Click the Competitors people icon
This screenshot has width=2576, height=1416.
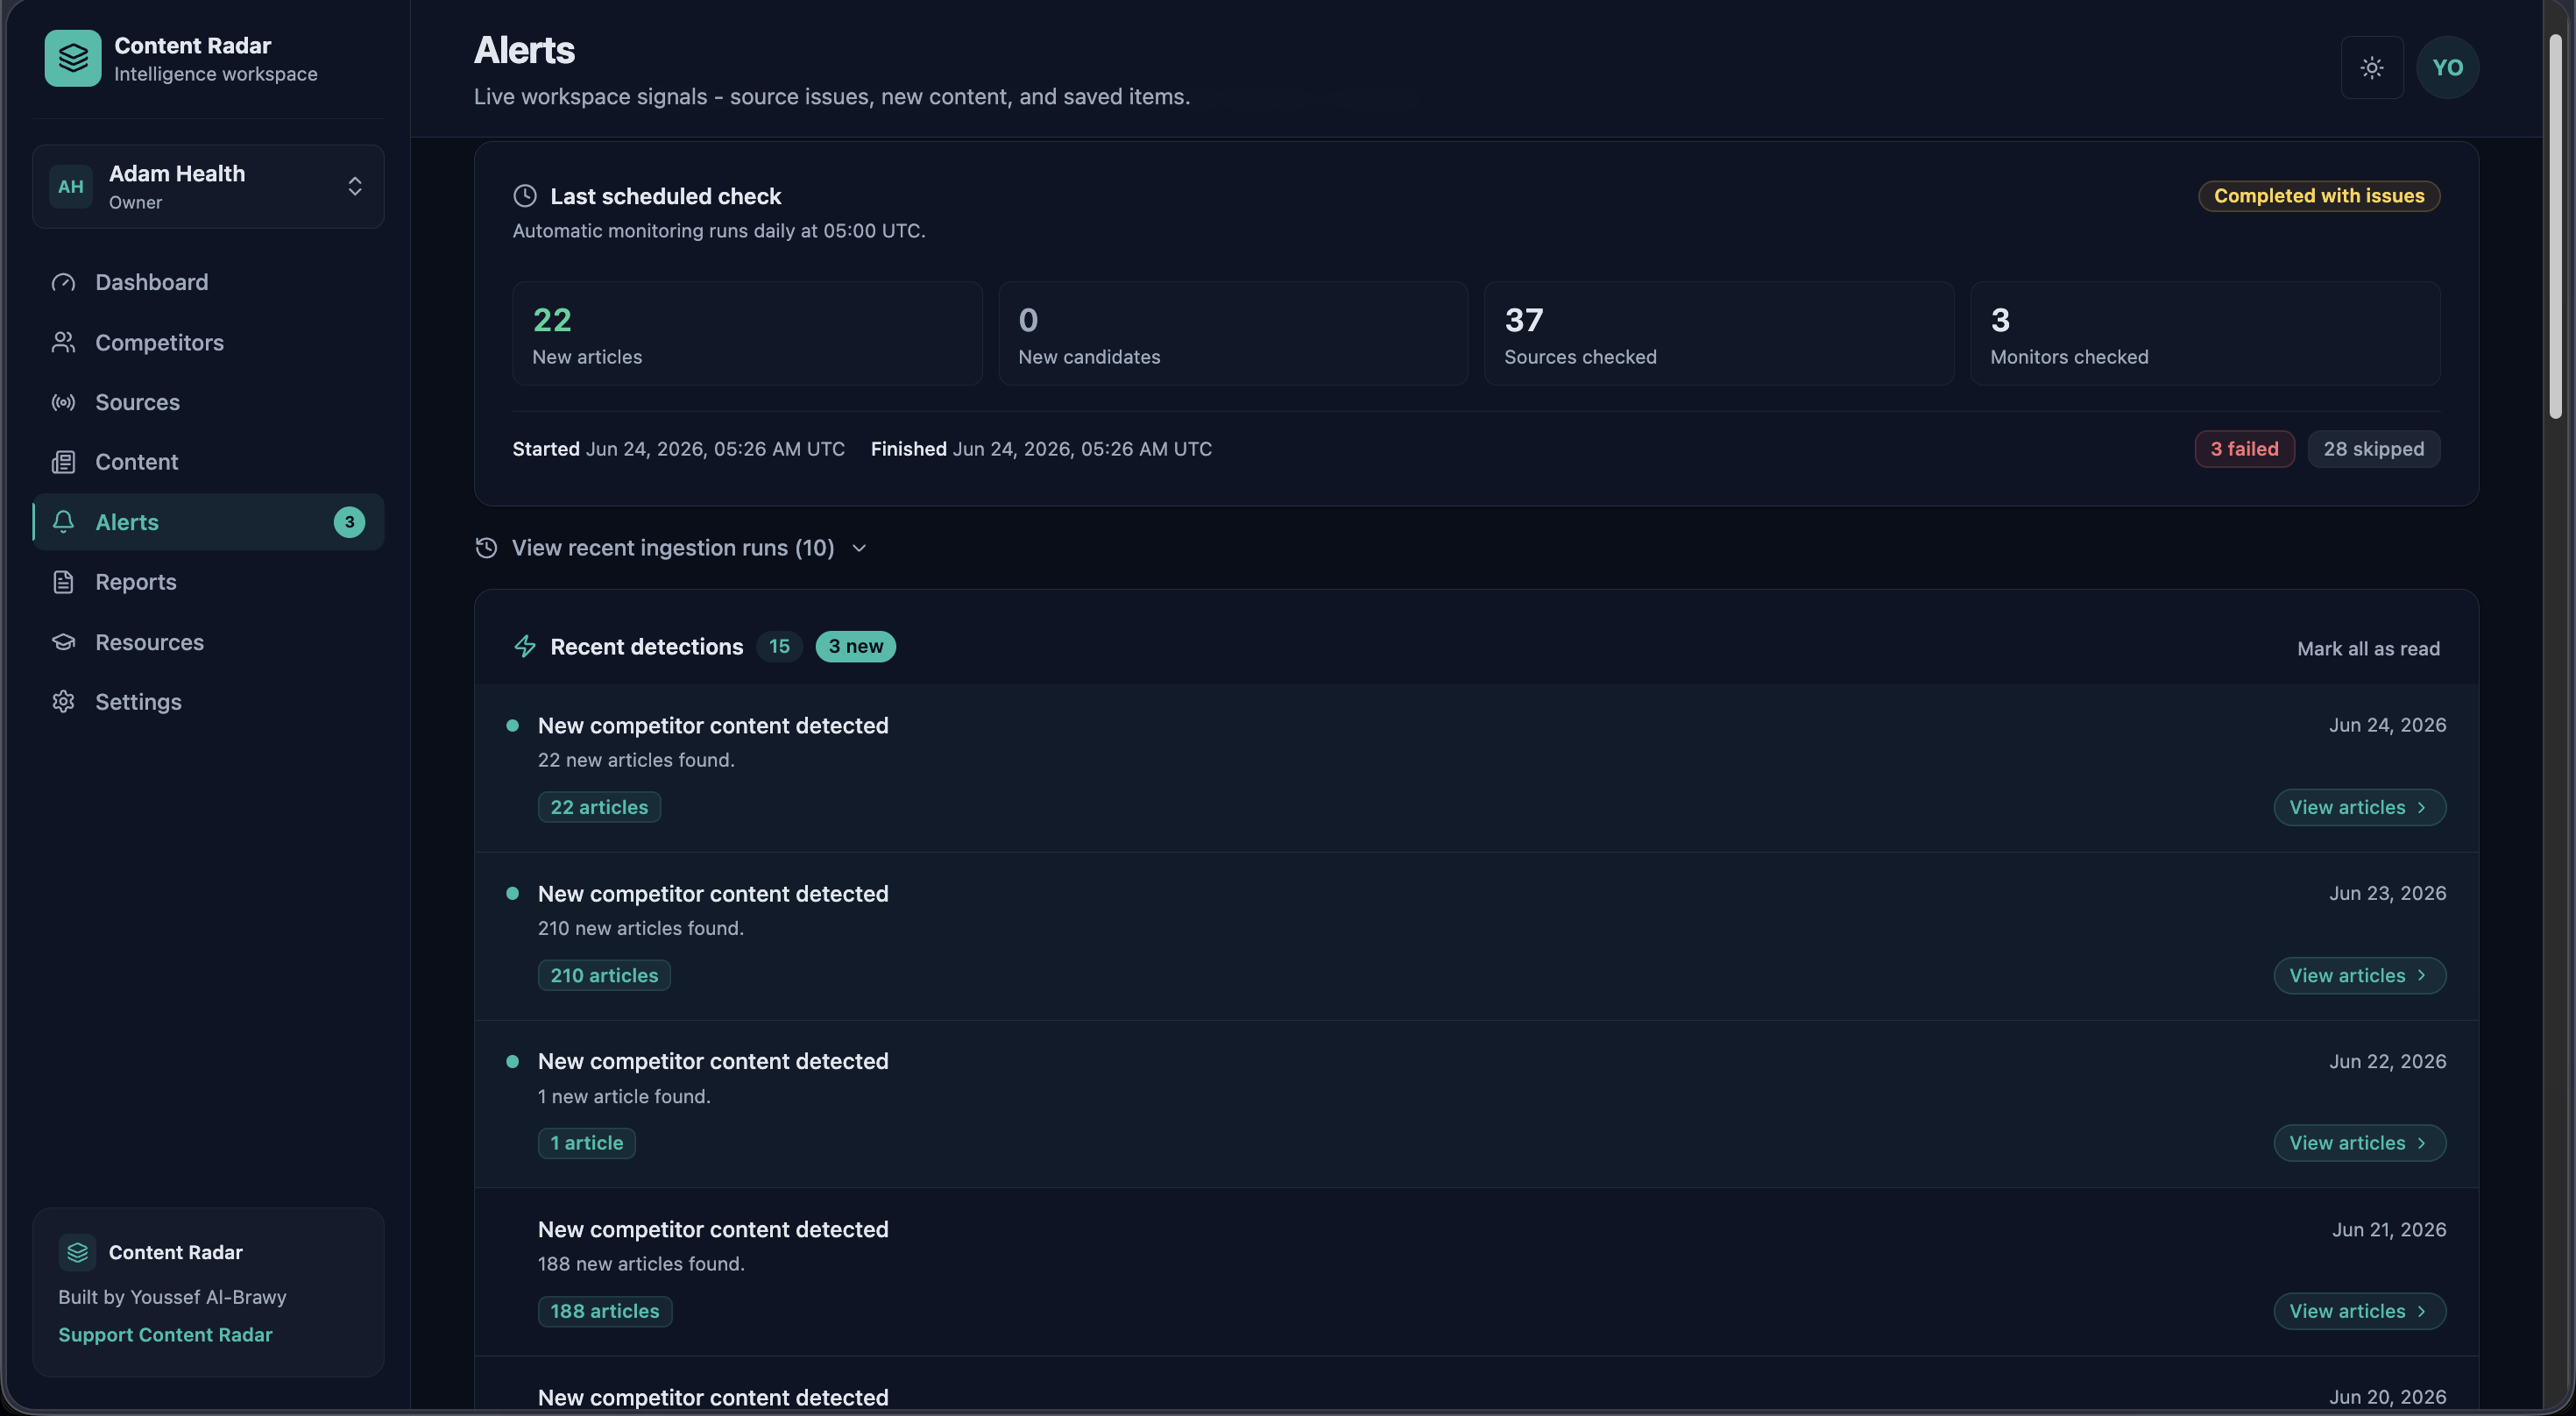63,342
